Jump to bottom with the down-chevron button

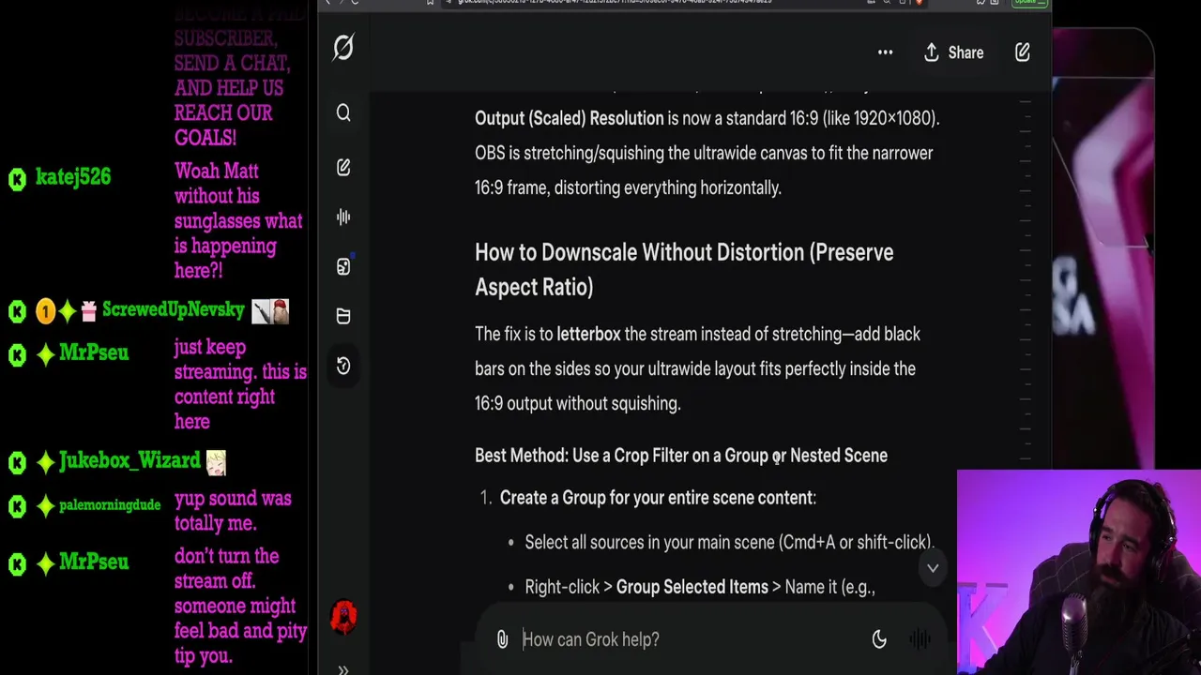pyautogui.click(x=933, y=568)
